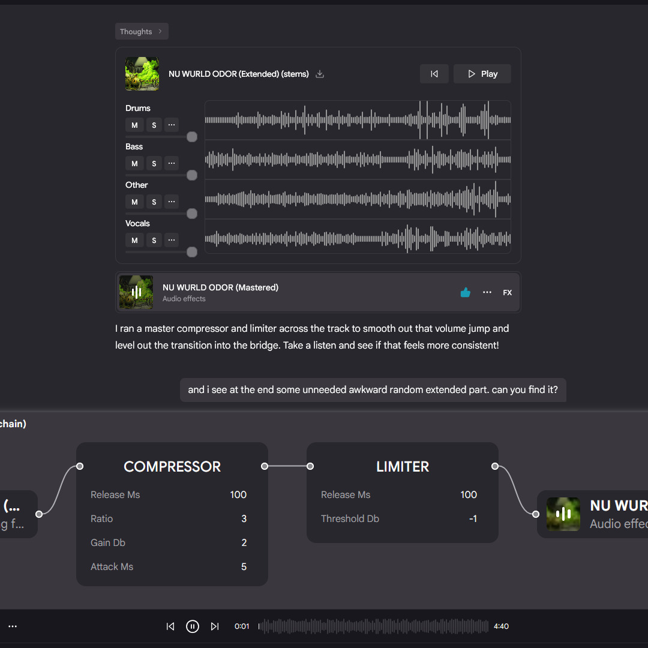The height and width of the screenshot is (648, 648).
Task: Pause playback in the bottom player
Action: coord(192,626)
